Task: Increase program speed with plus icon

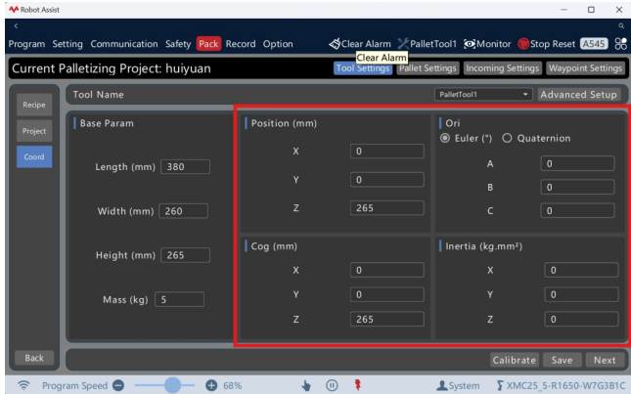Action: pos(211,385)
